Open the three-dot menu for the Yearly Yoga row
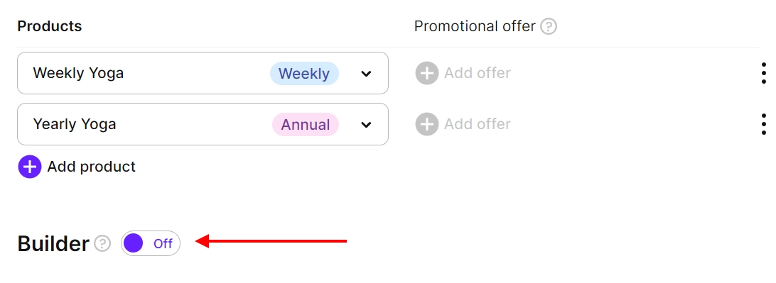 point(764,124)
